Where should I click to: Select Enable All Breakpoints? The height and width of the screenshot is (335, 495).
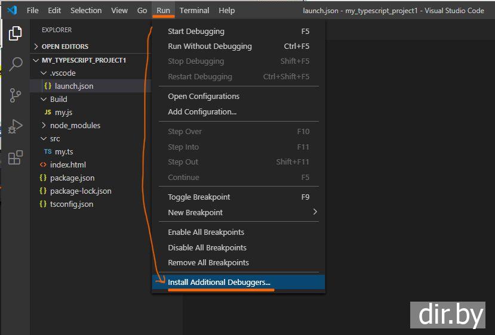click(x=238, y=232)
